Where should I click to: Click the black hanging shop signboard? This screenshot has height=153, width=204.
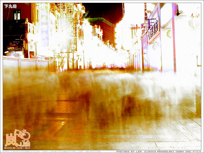(153, 31)
